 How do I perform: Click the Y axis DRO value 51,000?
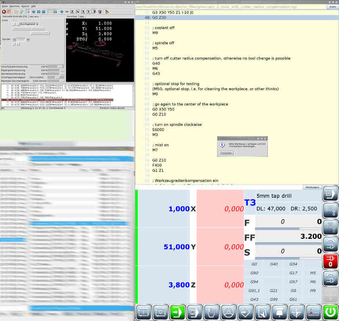click(x=177, y=247)
